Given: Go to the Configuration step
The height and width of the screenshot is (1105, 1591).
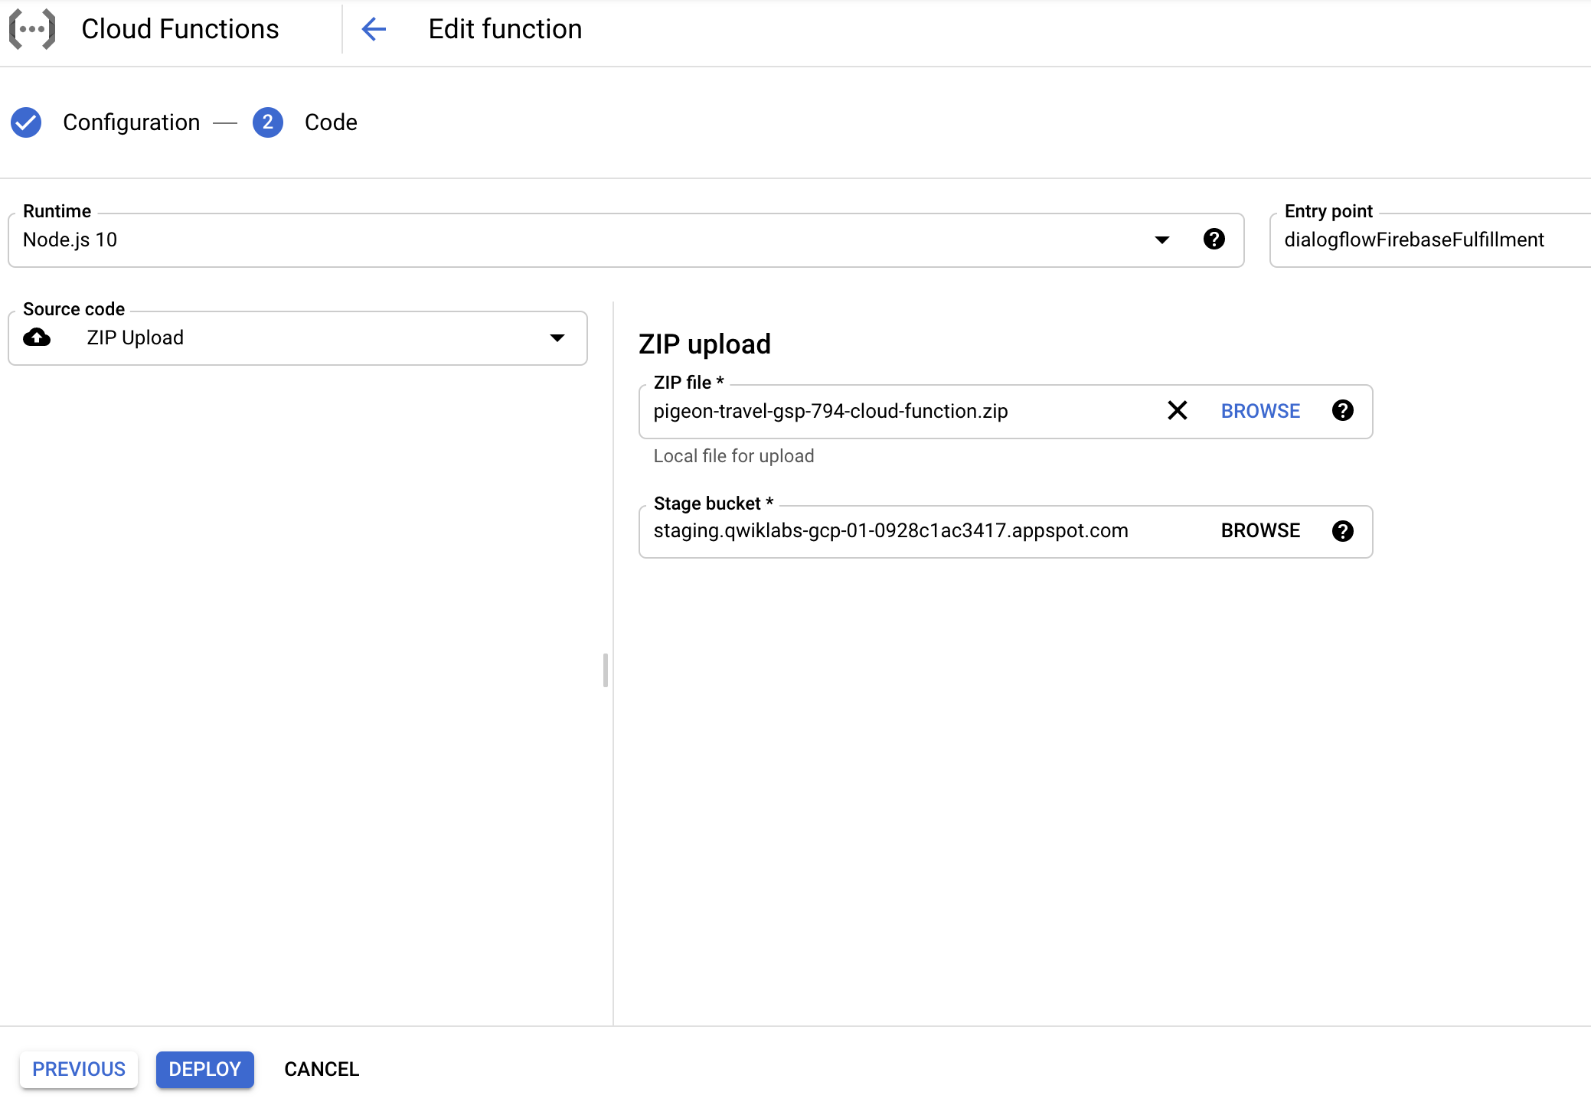Looking at the screenshot, I should click(x=132, y=122).
